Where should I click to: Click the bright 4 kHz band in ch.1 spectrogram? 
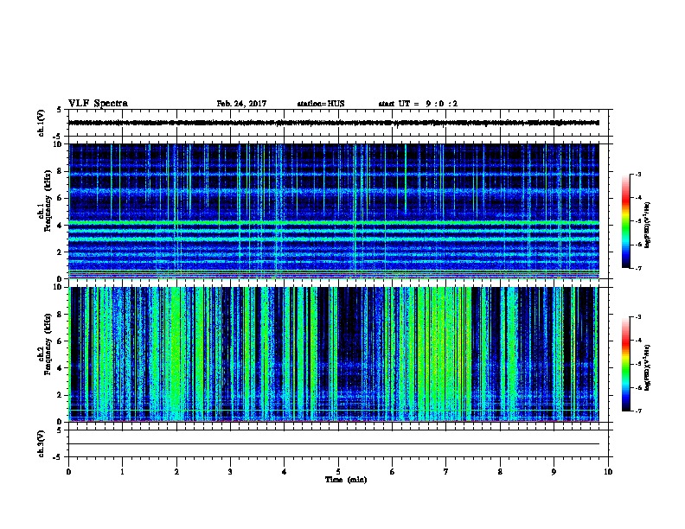pyautogui.click(x=334, y=223)
